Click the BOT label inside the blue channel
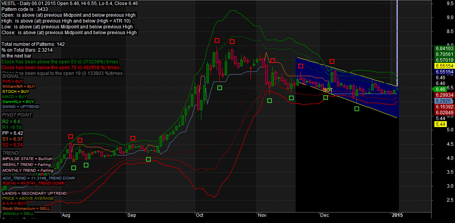 pos(328,90)
